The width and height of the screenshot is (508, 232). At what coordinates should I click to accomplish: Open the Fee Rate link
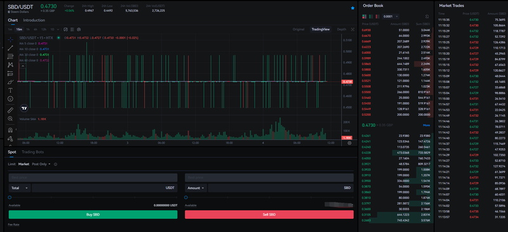13,224
